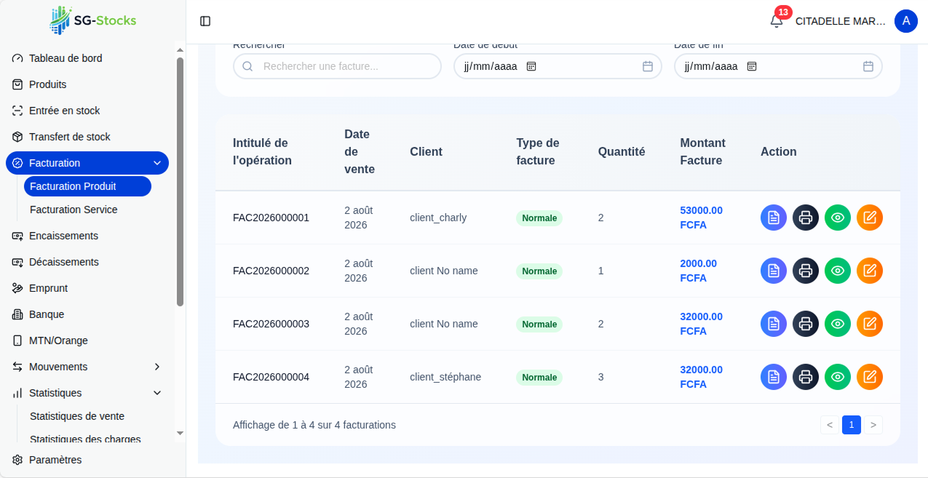Viewport: 928px width, 478px height.
Task: Go to Emprunt
Action: coord(87,288)
